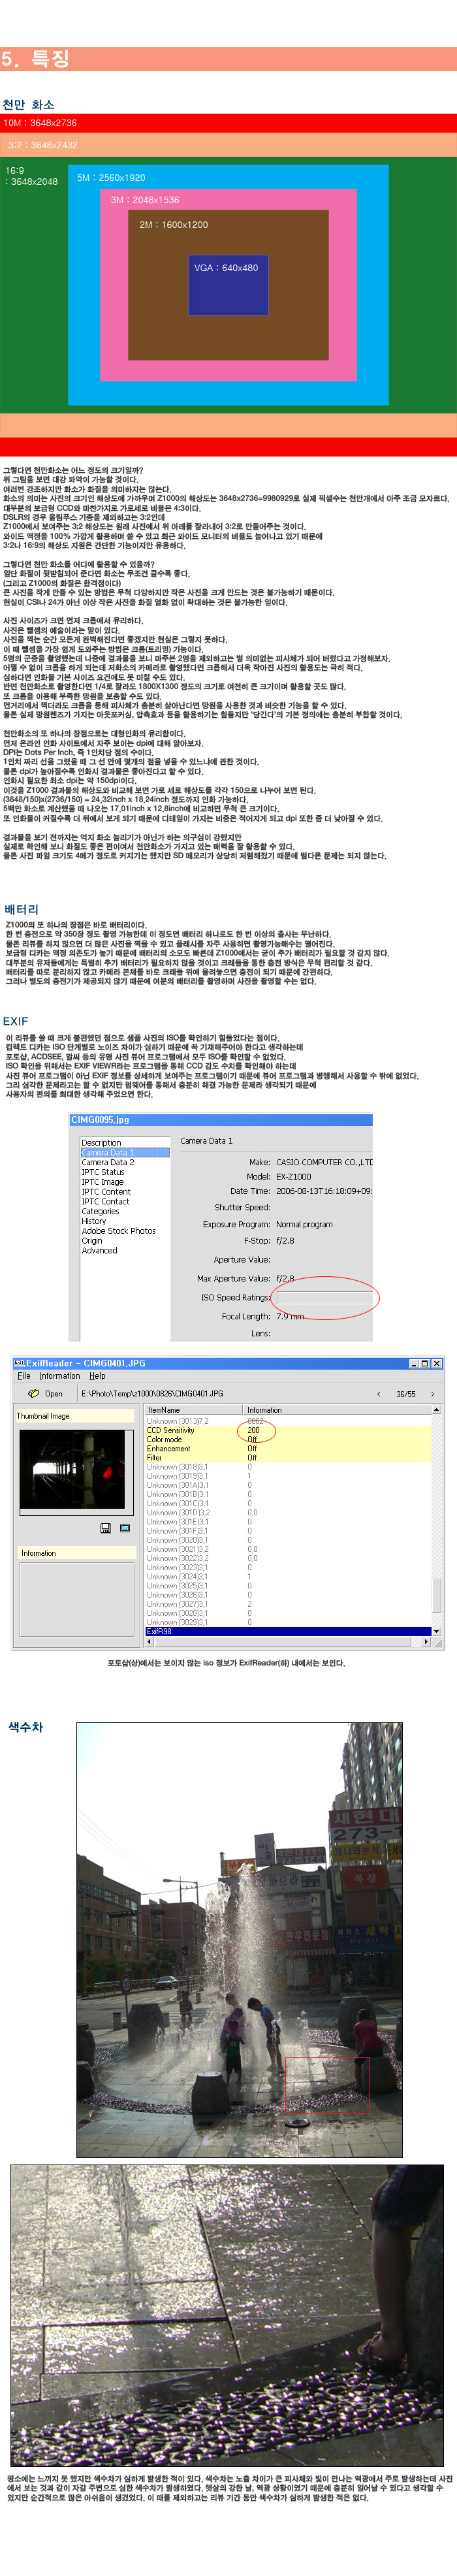
Task: Go to previous image with left arrow
Action: pyautogui.click(x=378, y=1393)
